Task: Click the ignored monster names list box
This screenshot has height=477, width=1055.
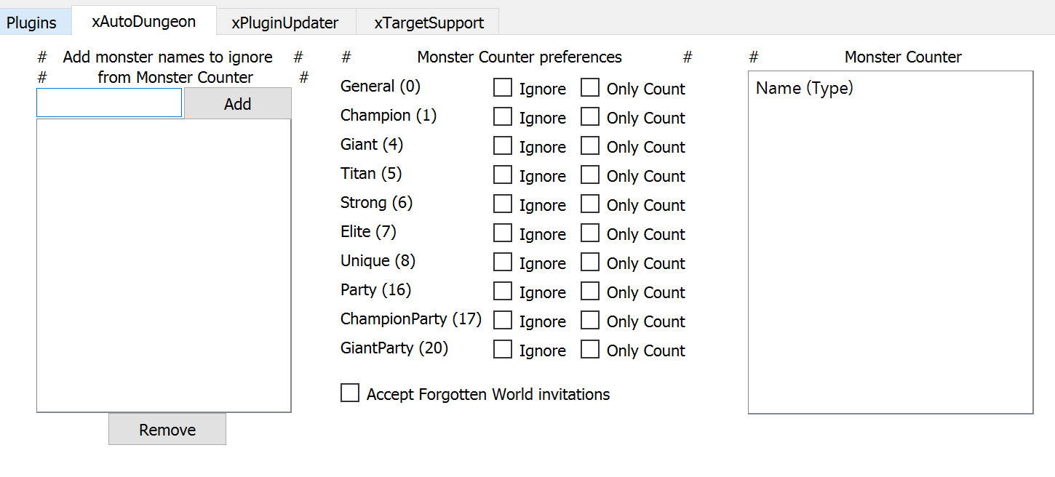Action: coord(164,265)
